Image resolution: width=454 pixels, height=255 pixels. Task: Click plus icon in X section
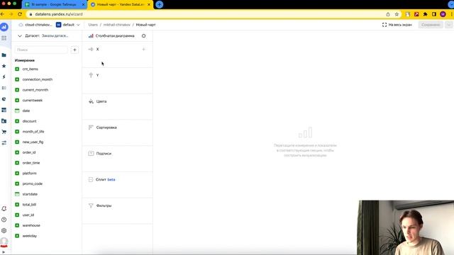143,49
